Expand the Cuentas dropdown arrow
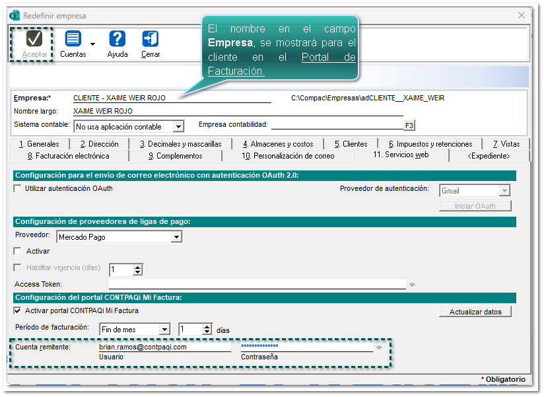544x397 pixels. [x=92, y=44]
